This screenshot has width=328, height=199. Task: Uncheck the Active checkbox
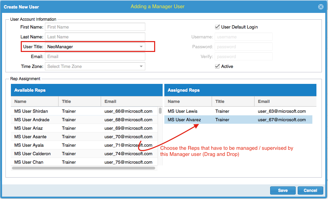click(217, 66)
